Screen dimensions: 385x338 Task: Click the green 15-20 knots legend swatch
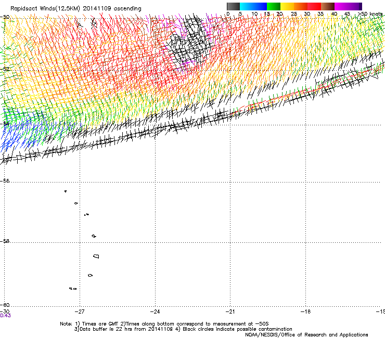tap(274, 6)
